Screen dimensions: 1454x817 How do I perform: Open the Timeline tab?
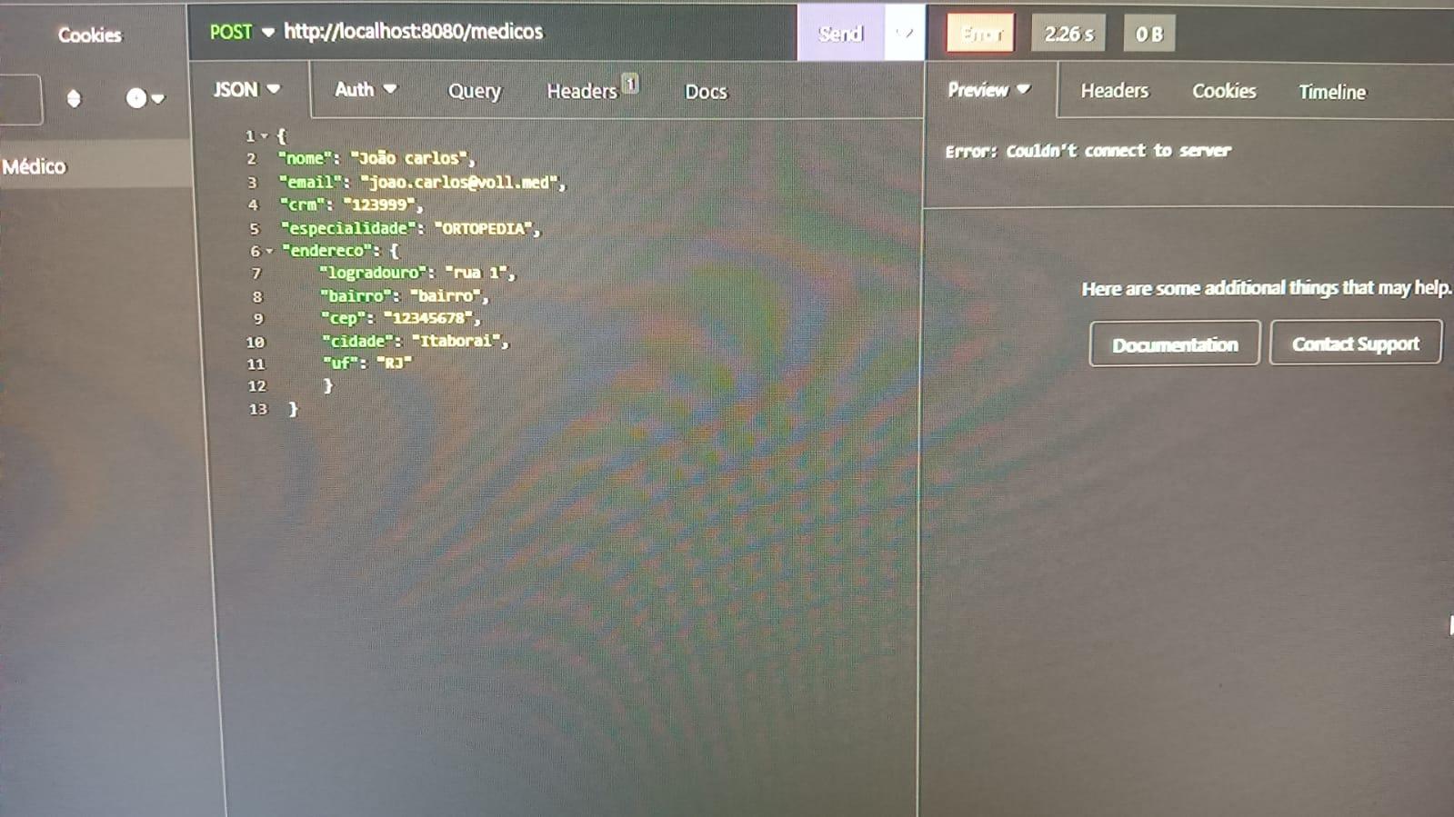[x=1332, y=92]
